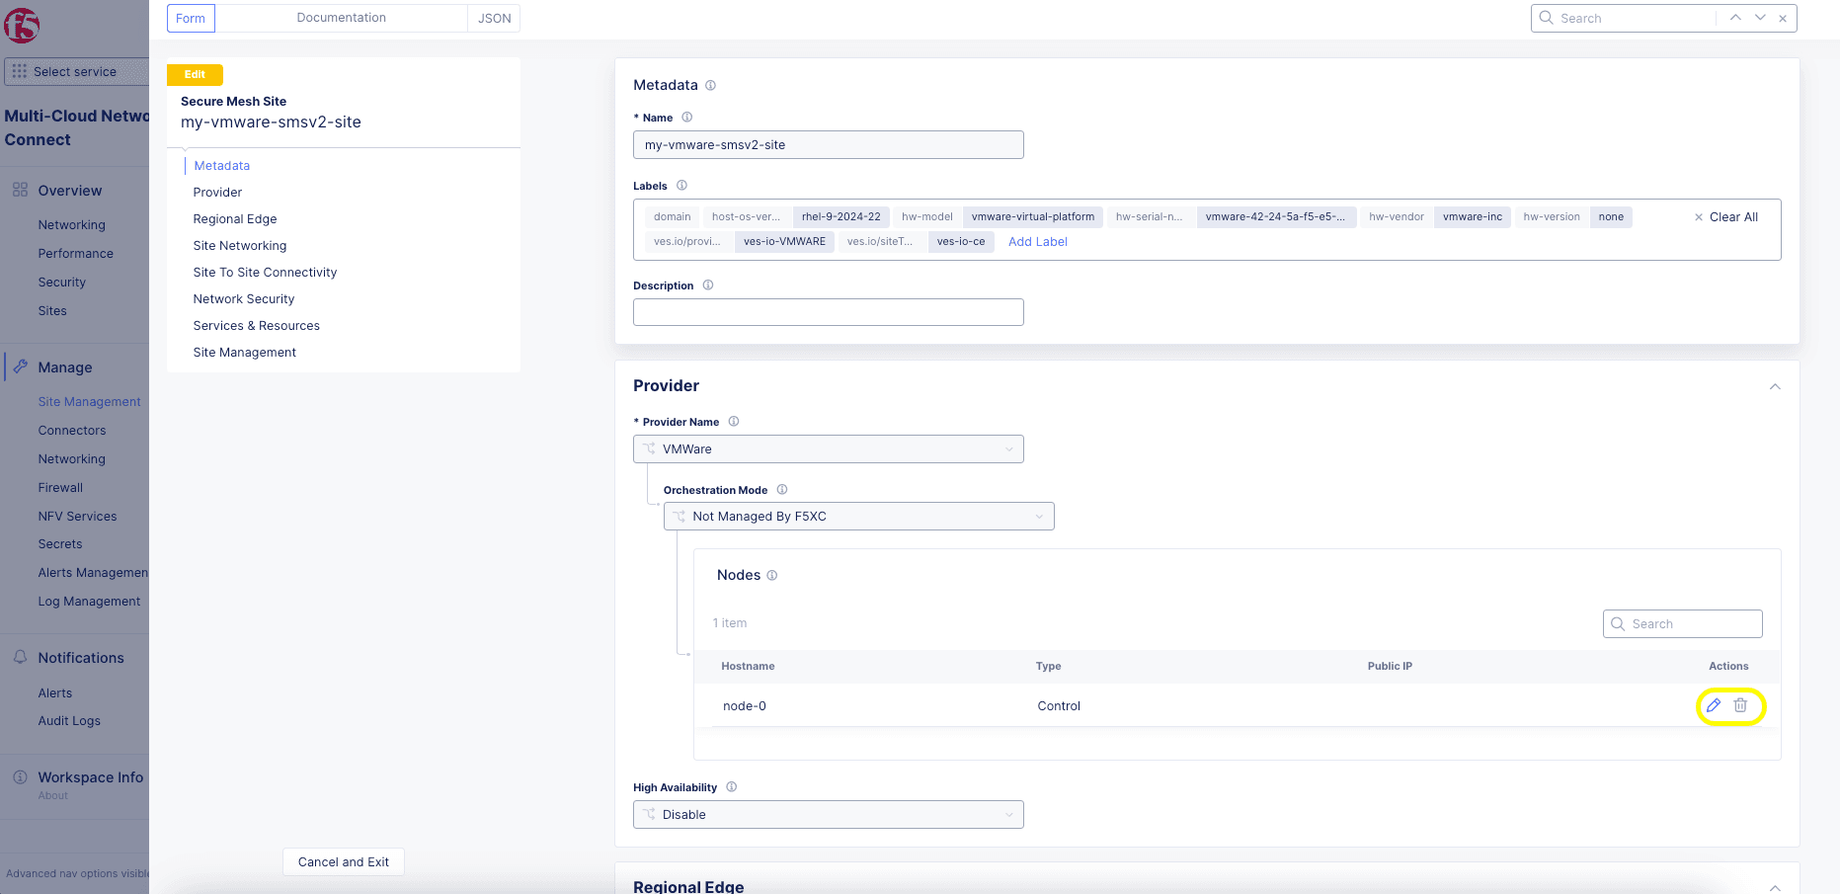
Task: Open Log Management in sidebar
Action: pyautogui.click(x=89, y=601)
